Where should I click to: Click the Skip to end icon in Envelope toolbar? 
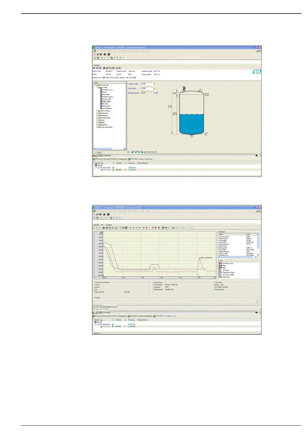click(x=140, y=228)
